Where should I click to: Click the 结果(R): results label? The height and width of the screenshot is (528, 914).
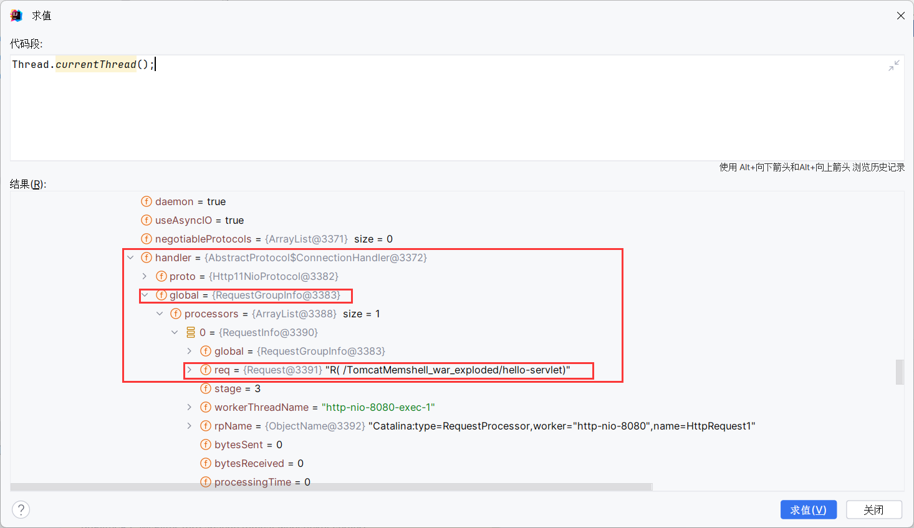[x=28, y=184]
